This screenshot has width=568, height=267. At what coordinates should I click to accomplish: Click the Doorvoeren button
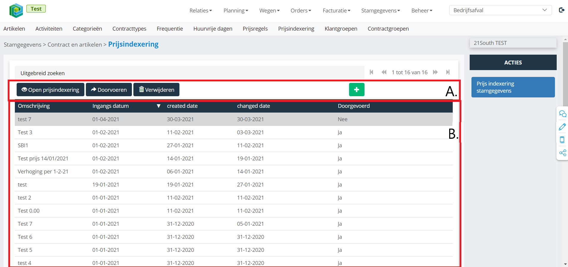[109, 90]
